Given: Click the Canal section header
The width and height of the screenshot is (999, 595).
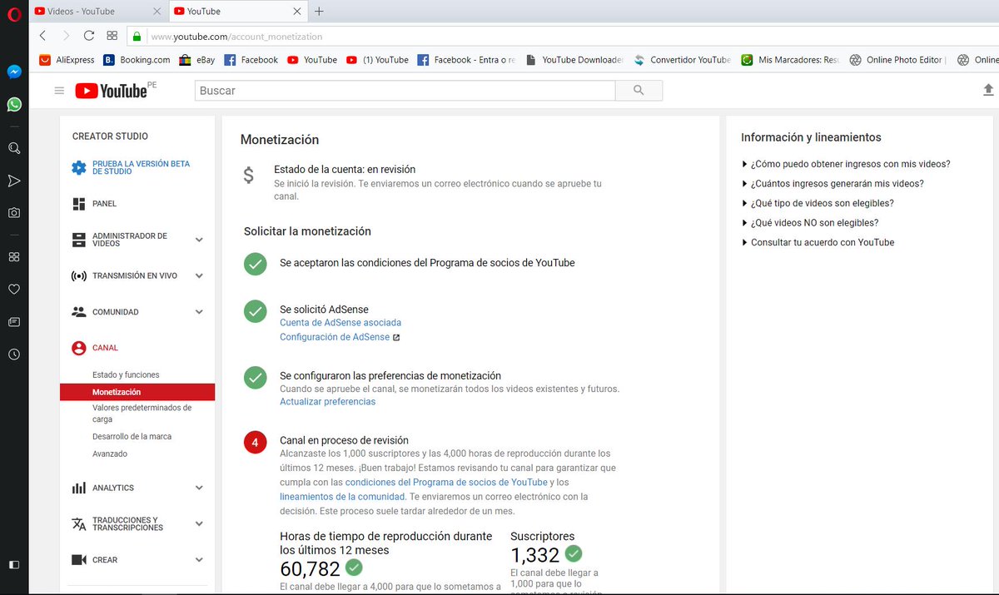Looking at the screenshot, I should (x=105, y=348).
